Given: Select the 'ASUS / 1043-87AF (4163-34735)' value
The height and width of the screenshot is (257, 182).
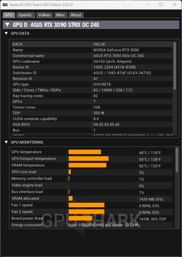Looking at the screenshot, I should click(x=122, y=73).
